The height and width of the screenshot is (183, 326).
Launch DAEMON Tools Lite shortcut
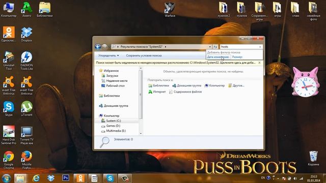[26, 60]
